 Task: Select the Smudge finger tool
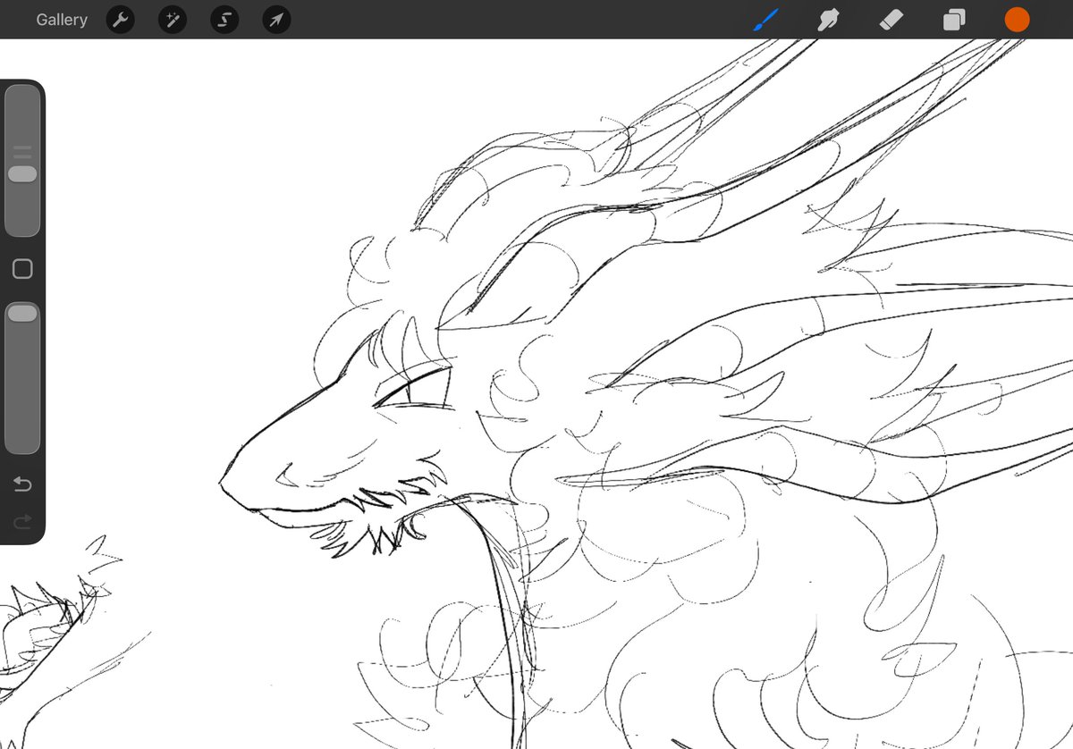tap(829, 20)
